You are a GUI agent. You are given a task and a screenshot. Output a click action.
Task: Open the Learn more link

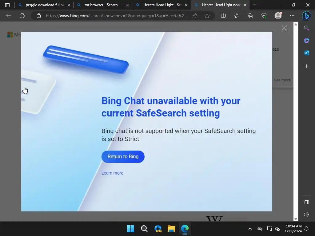112,173
